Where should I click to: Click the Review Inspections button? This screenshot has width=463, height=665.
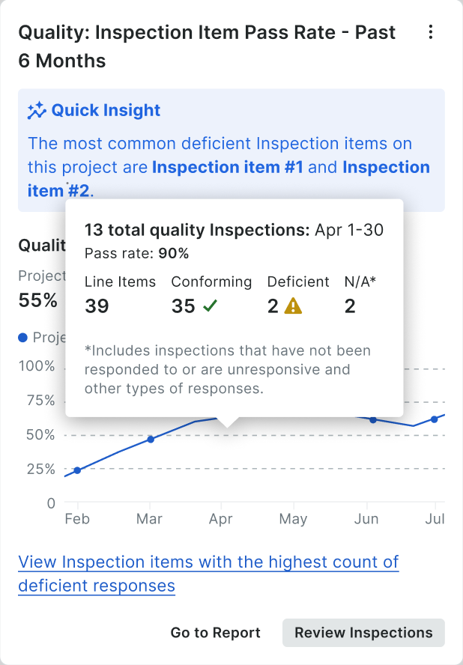point(363,632)
